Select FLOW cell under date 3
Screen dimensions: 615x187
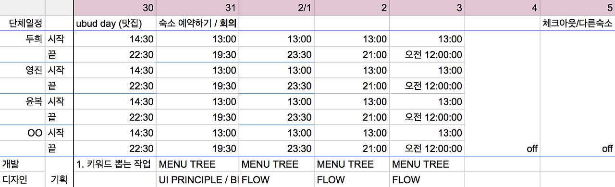click(x=427, y=180)
